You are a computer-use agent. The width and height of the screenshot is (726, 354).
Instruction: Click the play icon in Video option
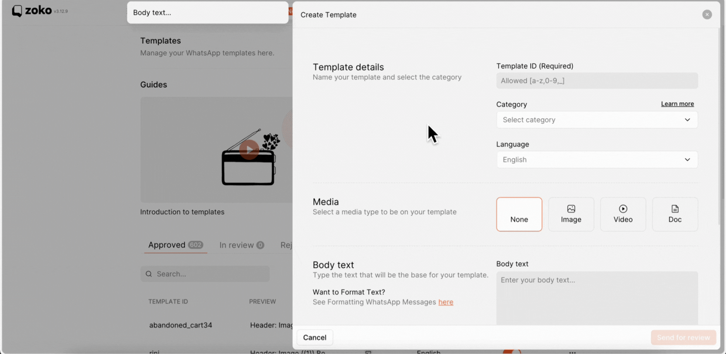click(x=623, y=209)
